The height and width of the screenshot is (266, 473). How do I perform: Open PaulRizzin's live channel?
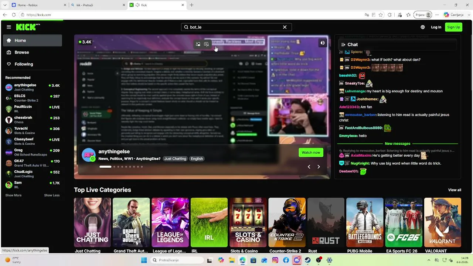(x=33, y=109)
